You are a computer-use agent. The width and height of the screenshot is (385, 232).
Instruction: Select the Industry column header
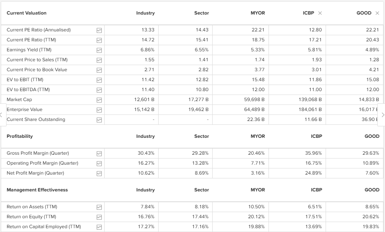145,13
